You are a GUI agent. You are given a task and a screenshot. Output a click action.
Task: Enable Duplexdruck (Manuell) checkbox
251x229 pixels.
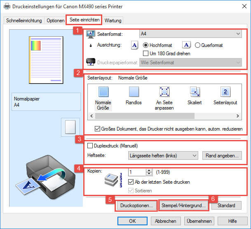[x=90, y=146]
